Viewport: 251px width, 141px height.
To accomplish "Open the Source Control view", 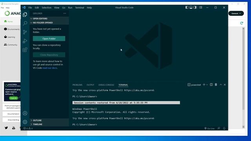I will point(25,32).
